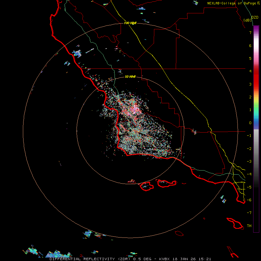Viewport: 261px width, 261px height.
Task: Click the "1" tick label on color scale
Action: coord(250,110)
